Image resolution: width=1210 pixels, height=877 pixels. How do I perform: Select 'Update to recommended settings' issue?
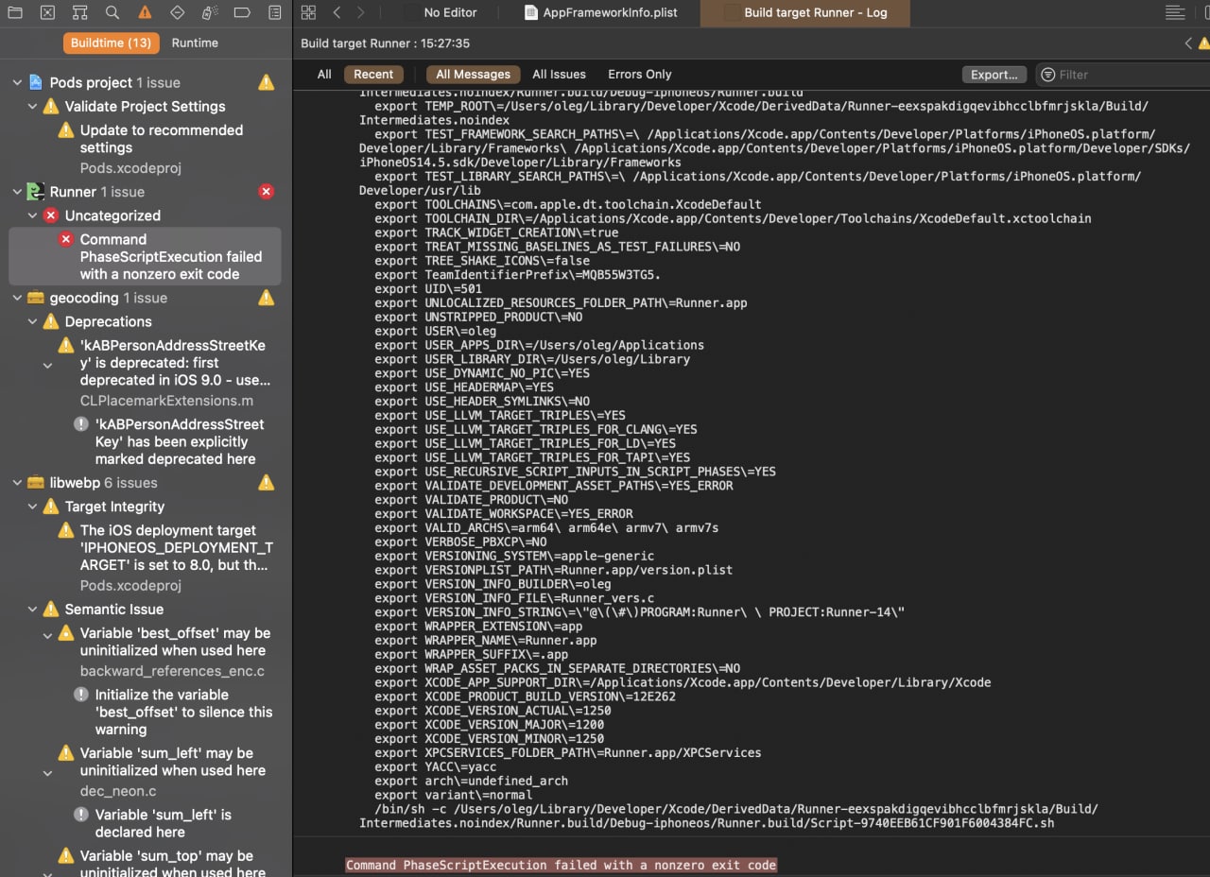click(x=162, y=139)
